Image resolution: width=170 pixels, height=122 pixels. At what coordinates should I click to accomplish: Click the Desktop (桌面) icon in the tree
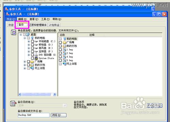coord(28,34)
